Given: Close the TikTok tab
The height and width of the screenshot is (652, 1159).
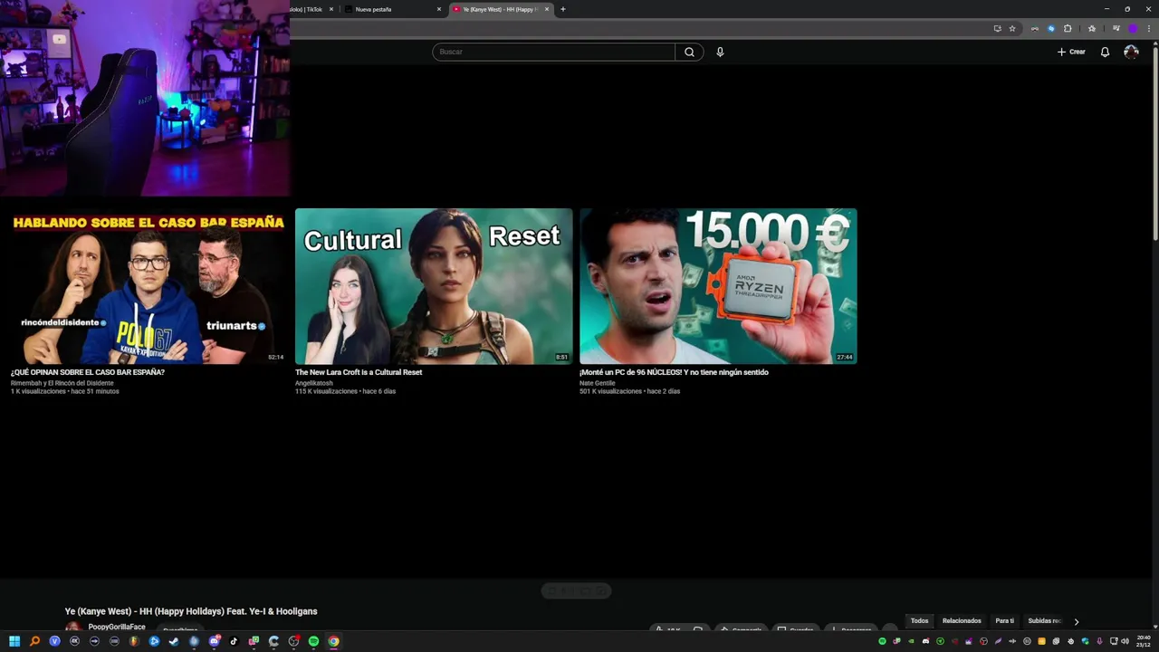Looking at the screenshot, I should point(331,9).
